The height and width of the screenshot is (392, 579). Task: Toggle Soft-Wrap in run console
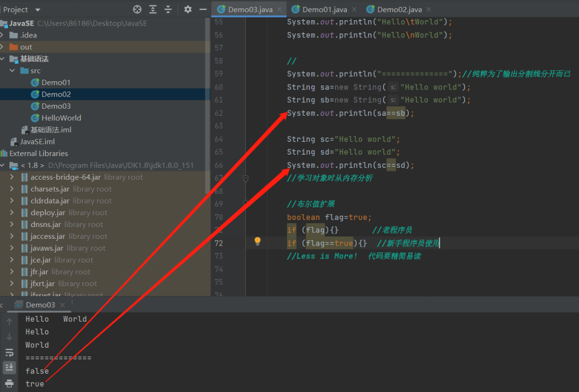point(9,352)
